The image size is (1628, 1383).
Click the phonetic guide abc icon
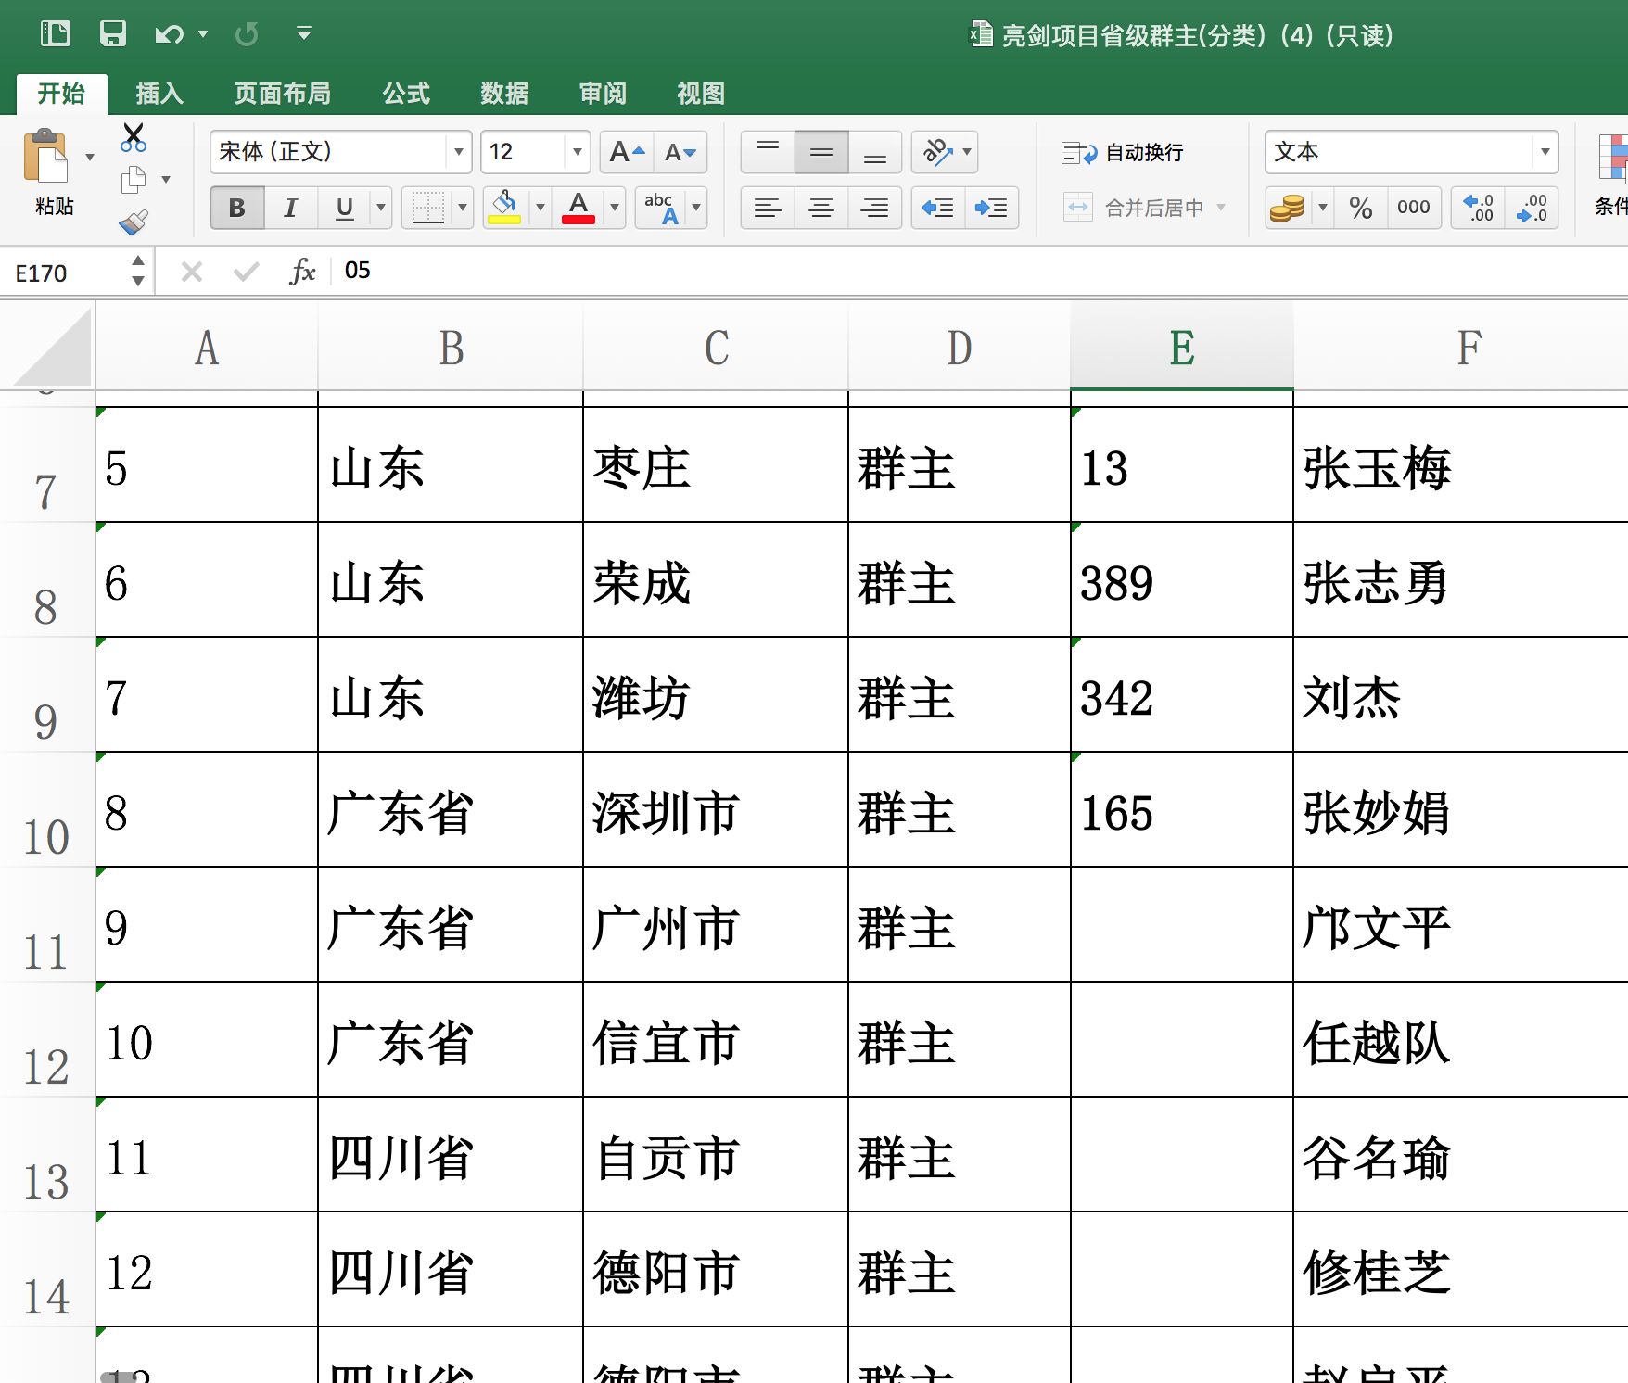[662, 208]
